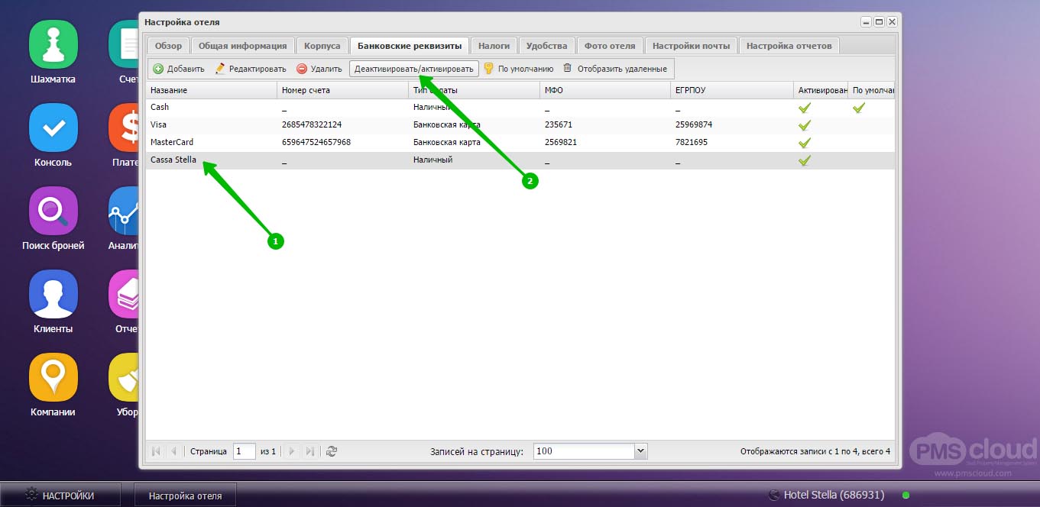Click По умолчанию key button
The height and width of the screenshot is (507, 1040).
point(519,69)
